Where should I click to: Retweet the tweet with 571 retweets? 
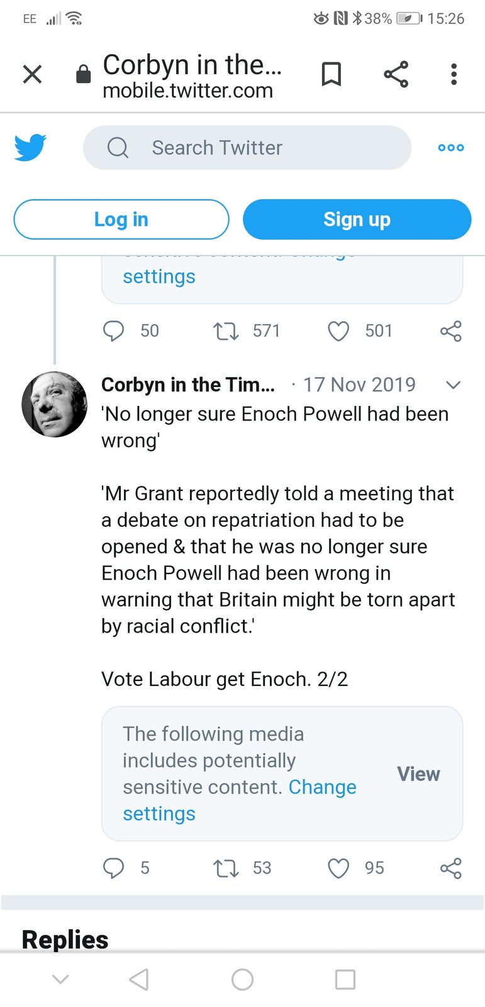tap(226, 331)
